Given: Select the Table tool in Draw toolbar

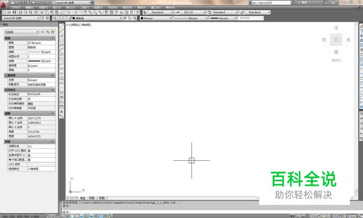Looking at the screenshot, I should coord(61,107).
